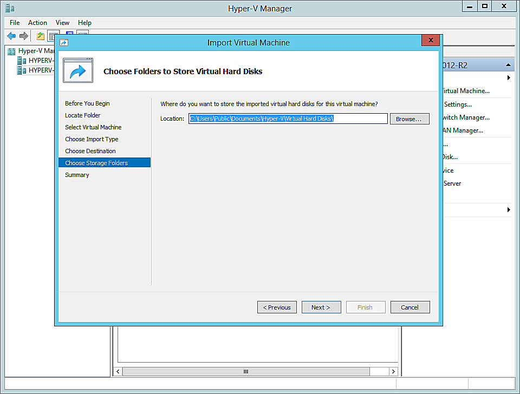The image size is (520, 394).
Task: Collapse the Actions pane 012-R2 section arrow
Action: click(508, 65)
